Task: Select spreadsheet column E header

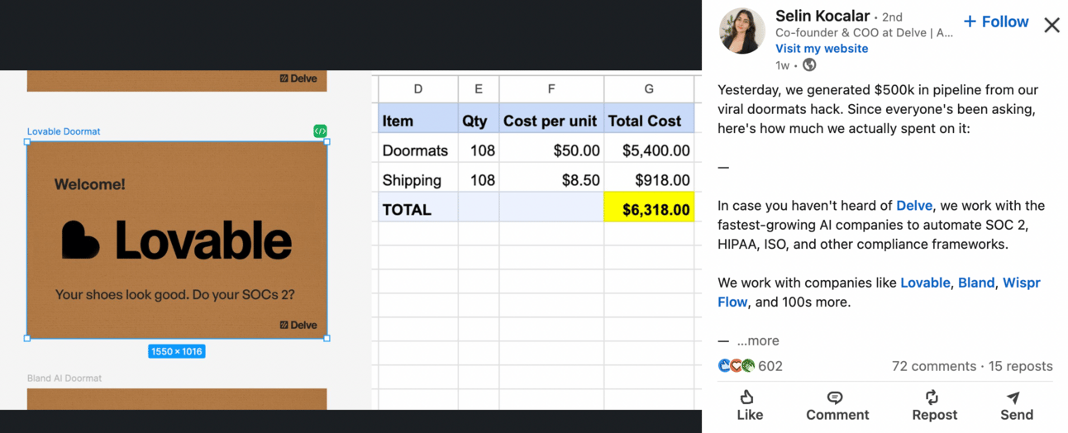Action: [x=479, y=88]
